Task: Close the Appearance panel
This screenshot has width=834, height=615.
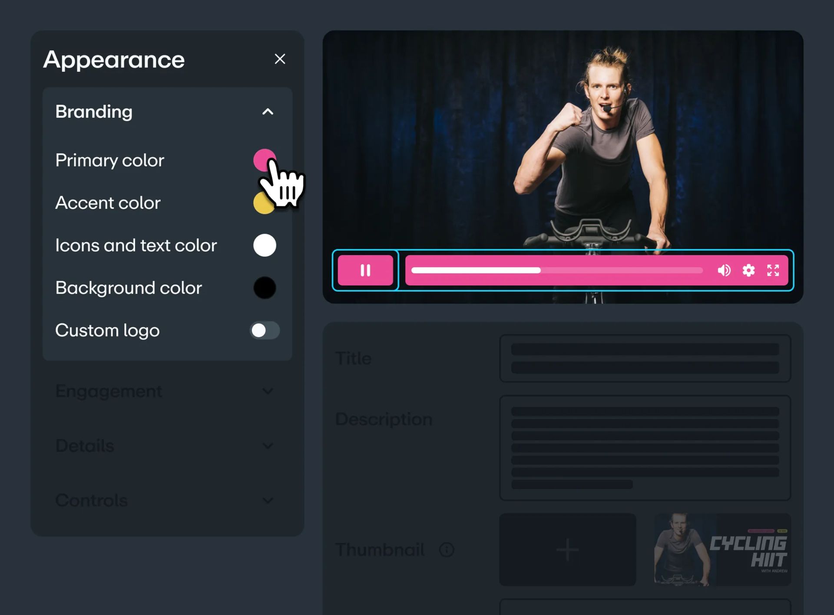Action: [280, 59]
